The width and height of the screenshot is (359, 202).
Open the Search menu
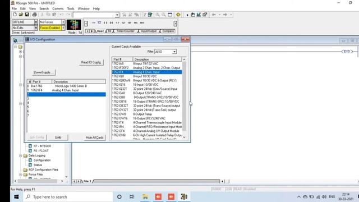[x=44, y=8]
